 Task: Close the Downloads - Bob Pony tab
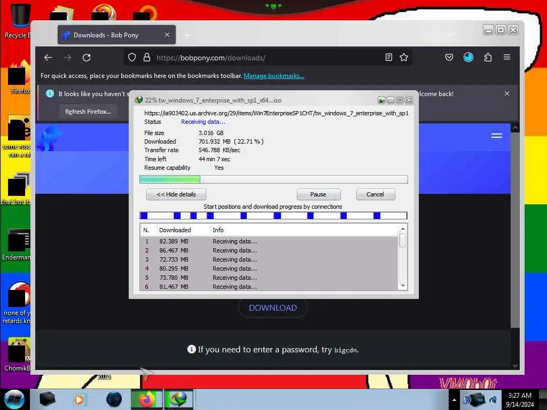tap(167, 35)
